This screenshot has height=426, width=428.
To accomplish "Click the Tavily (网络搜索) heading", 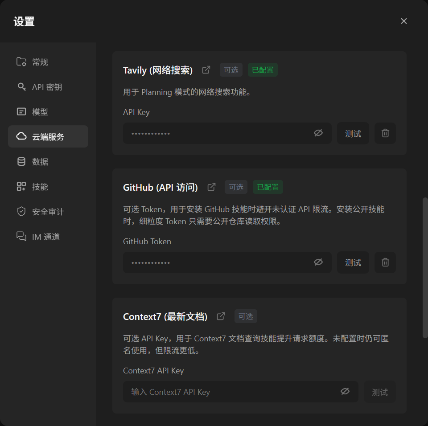I will 158,70.
